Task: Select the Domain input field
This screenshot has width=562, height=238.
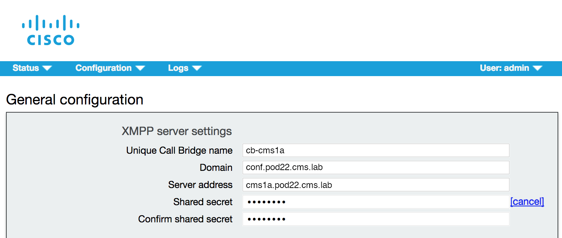Action: tap(376, 167)
